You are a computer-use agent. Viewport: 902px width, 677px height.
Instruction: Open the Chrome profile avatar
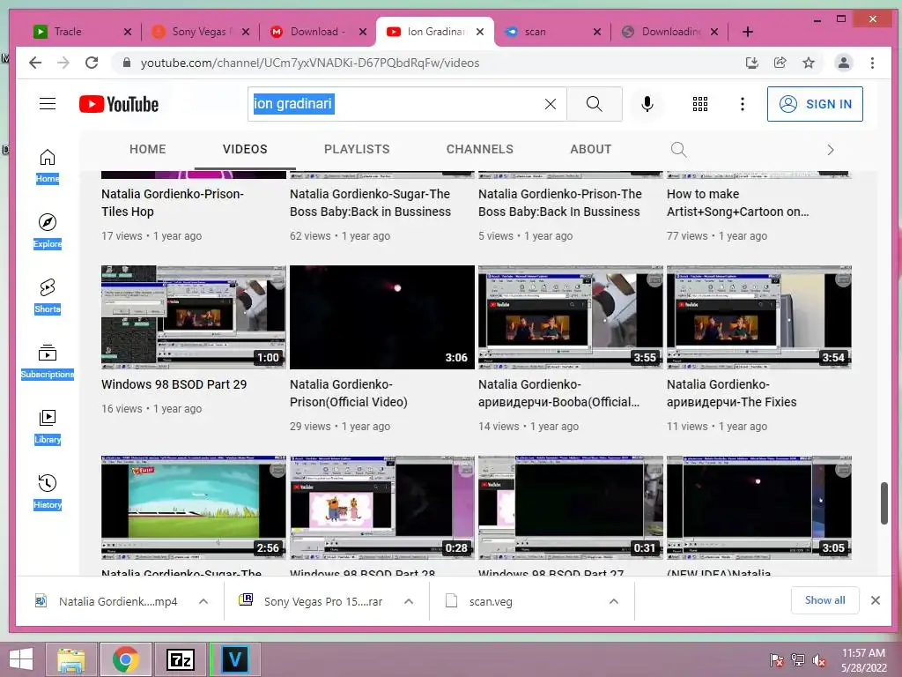click(843, 63)
